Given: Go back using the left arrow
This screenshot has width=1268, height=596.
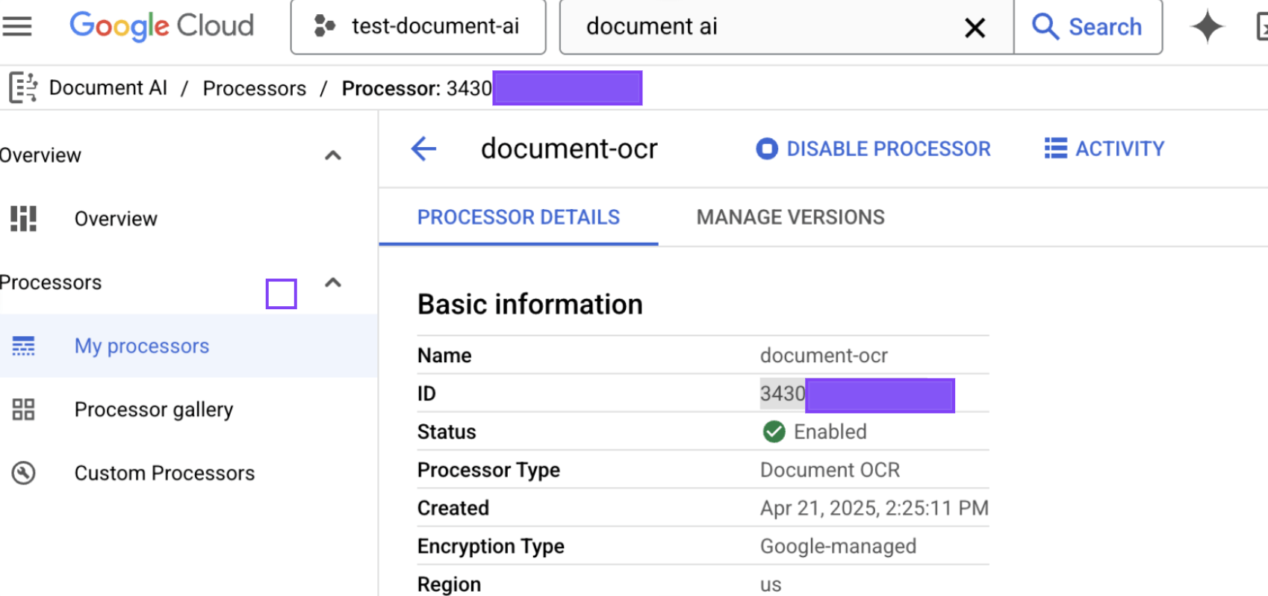Looking at the screenshot, I should [423, 149].
